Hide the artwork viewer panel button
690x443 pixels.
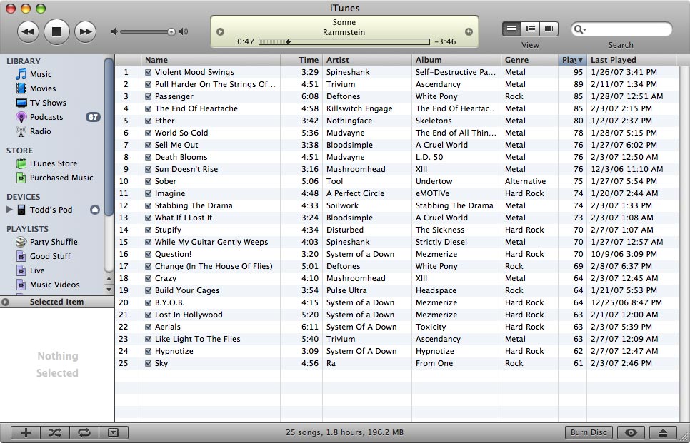click(x=114, y=433)
